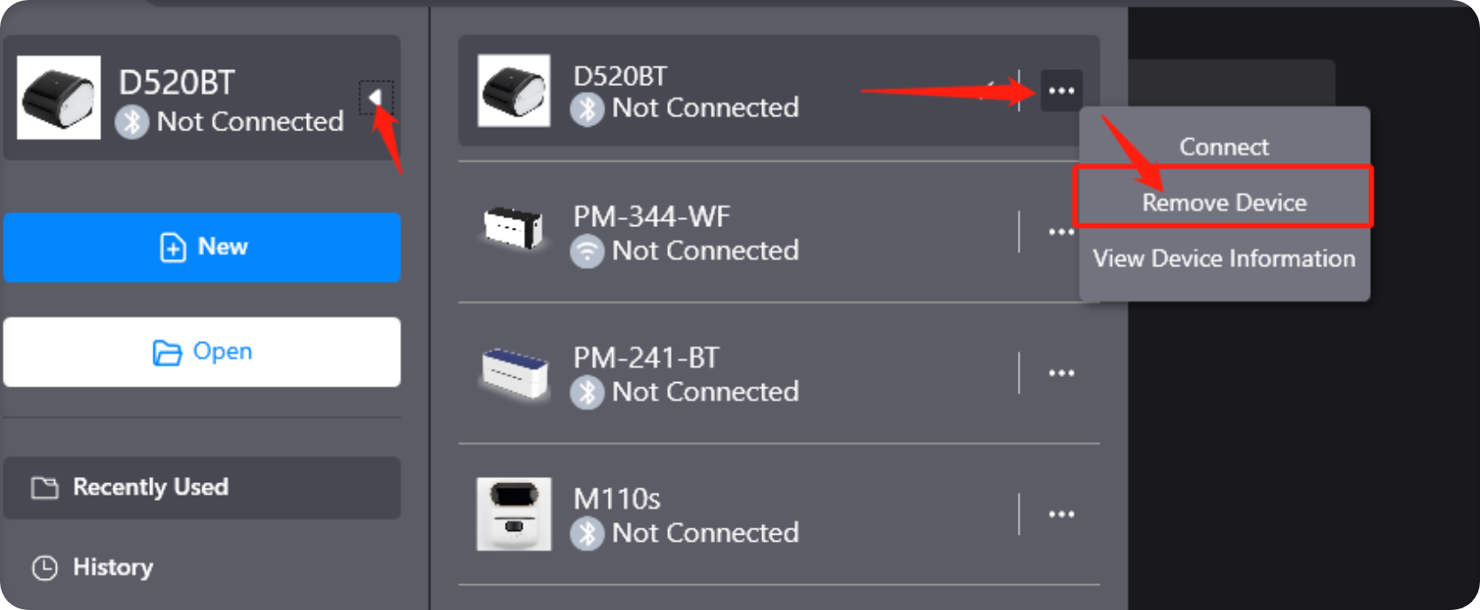Click the Open file button
The height and width of the screenshot is (610, 1480).
click(202, 352)
